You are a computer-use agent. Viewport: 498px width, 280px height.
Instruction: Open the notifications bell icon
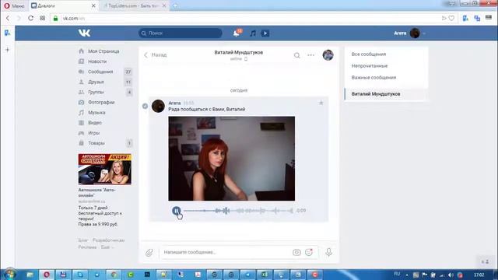237,33
